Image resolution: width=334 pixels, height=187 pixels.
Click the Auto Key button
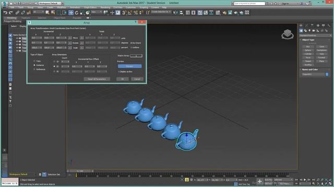(x=269, y=180)
